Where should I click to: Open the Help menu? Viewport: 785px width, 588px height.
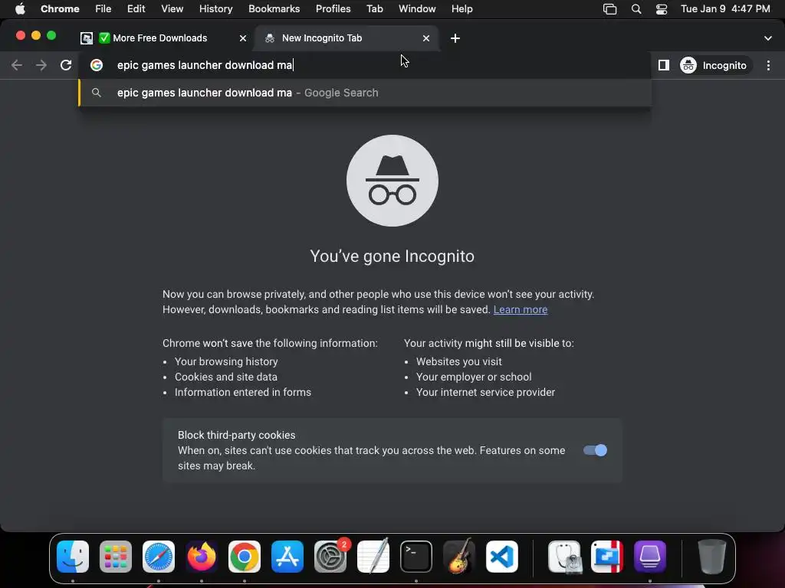click(x=461, y=8)
